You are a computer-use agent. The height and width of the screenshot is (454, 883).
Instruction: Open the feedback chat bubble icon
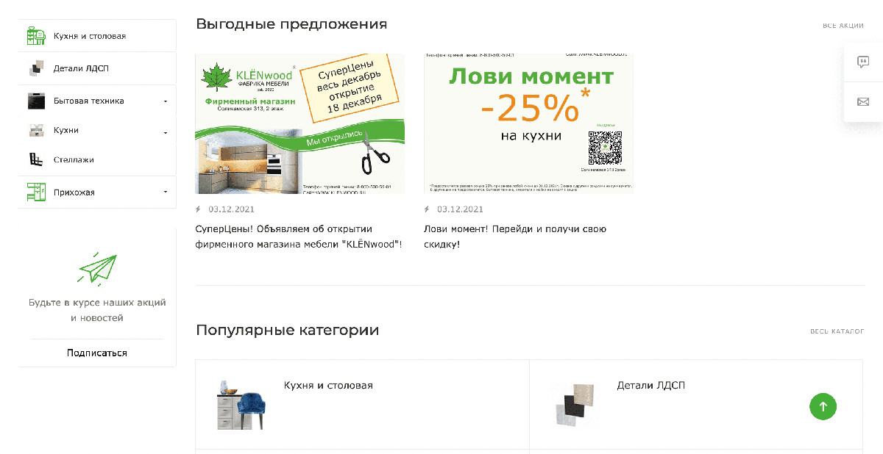(x=863, y=62)
